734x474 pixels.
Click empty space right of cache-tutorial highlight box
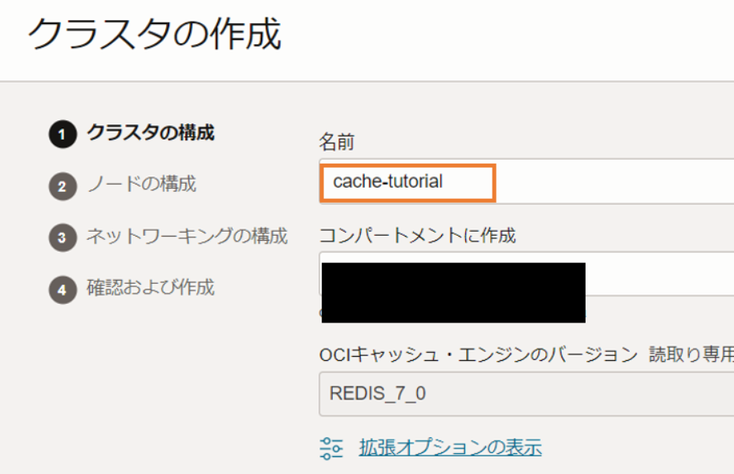click(x=614, y=182)
